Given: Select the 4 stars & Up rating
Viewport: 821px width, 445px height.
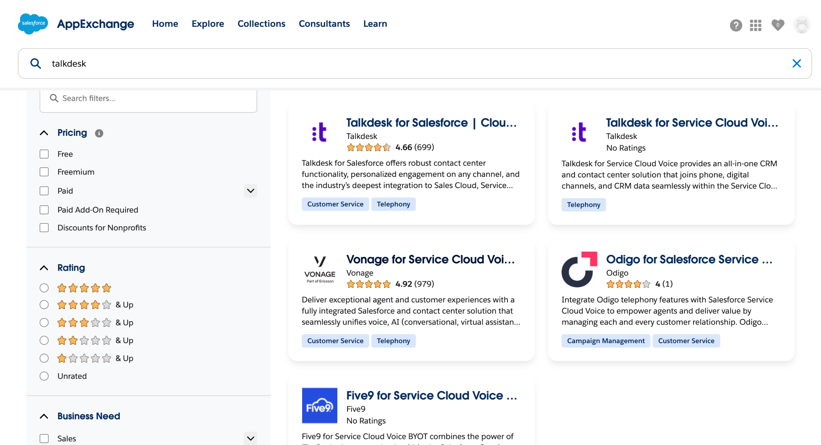Looking at the screenshot, I should (44, 305).
